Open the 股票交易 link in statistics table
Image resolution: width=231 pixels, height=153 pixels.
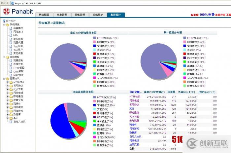pos(134,145)
